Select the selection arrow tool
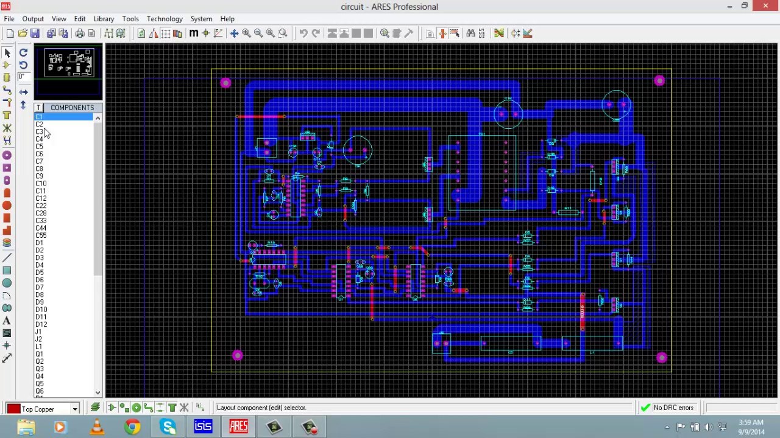The width and height of the screenshot is (780, 438). [7, 53]
